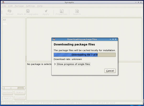
Task: Click the Sections filter button
Action: click(x=8, y=92)
